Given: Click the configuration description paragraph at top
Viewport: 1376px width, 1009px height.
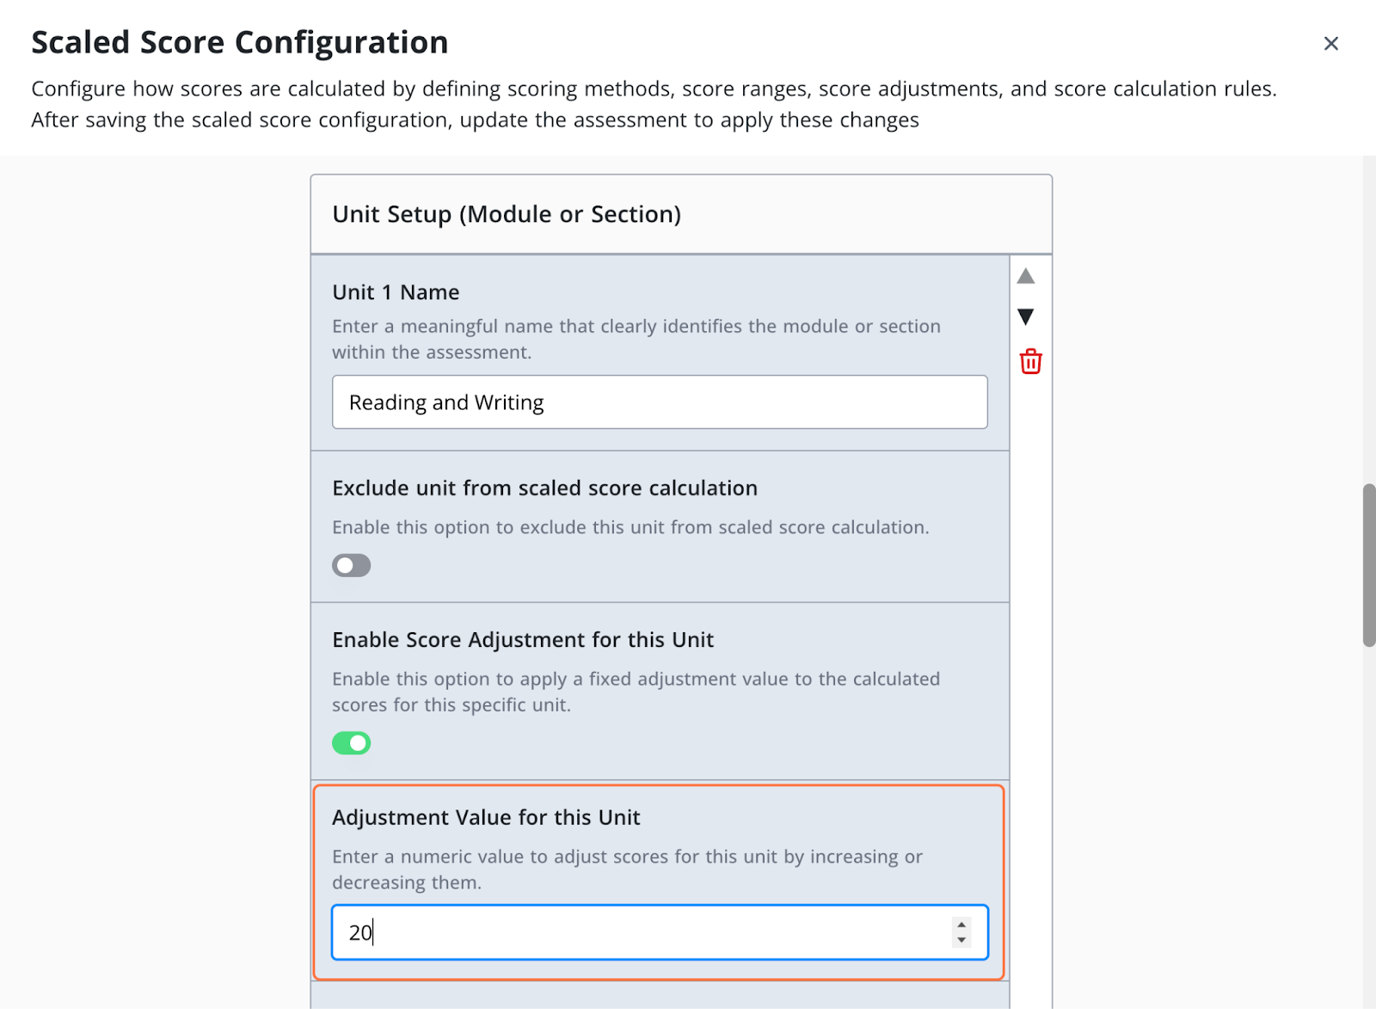Looking at the screenshot, I should pos(654,104).
